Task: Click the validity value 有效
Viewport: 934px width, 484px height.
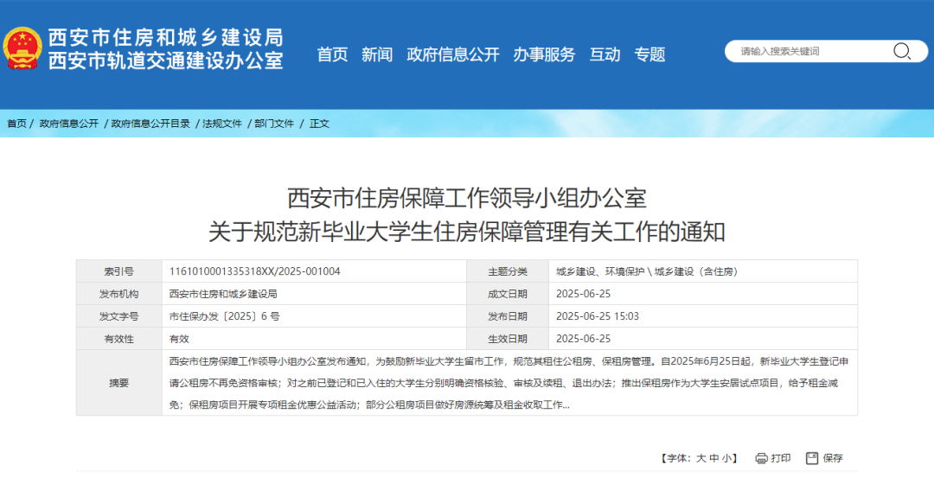Action: tap(179, 339)
